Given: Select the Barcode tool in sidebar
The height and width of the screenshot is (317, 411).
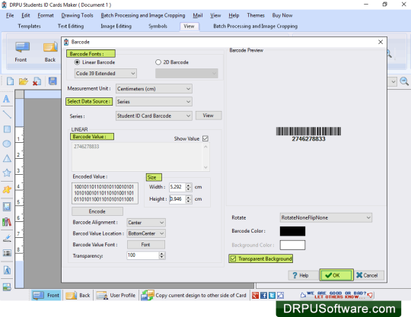Looking at the screenshot, I should [7, 253].
